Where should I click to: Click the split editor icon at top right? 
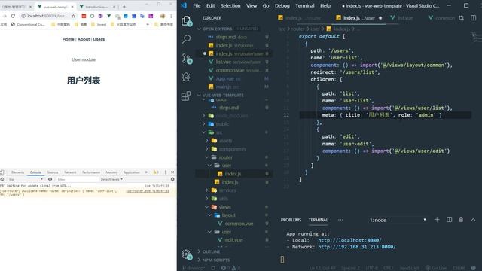(x=474, y=18)
